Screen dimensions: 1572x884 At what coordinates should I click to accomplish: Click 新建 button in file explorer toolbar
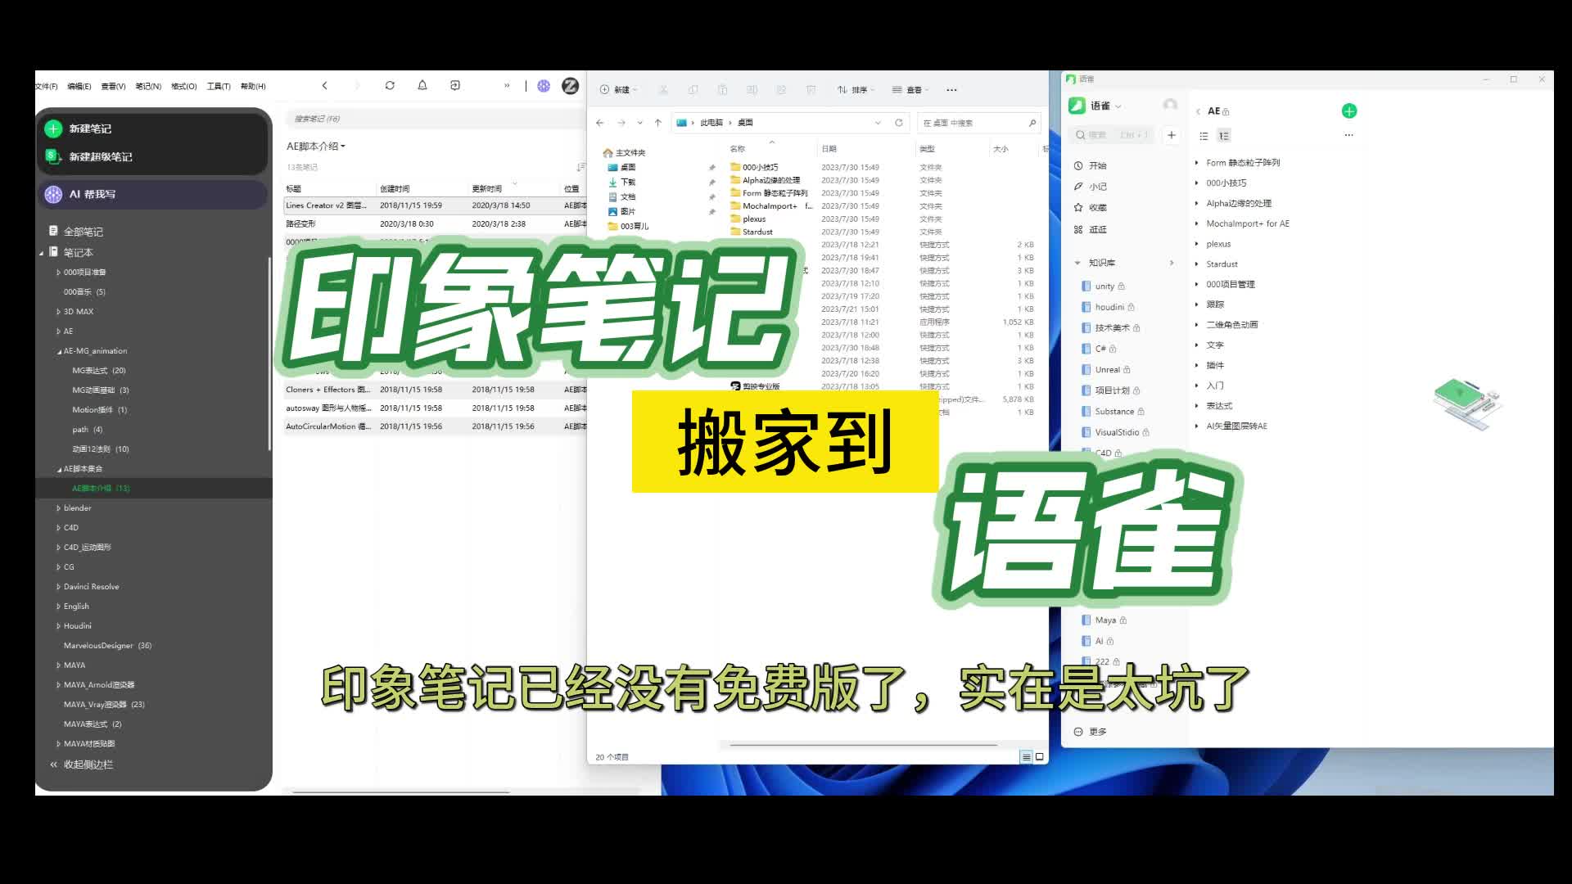pos(622,89)
